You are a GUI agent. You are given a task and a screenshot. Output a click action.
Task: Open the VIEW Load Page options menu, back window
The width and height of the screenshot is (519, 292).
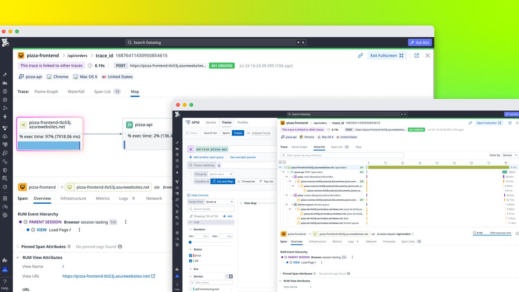click(x=79, y=230)
